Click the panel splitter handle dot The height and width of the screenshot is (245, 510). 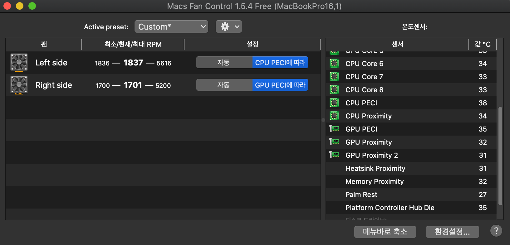point(323,120)
